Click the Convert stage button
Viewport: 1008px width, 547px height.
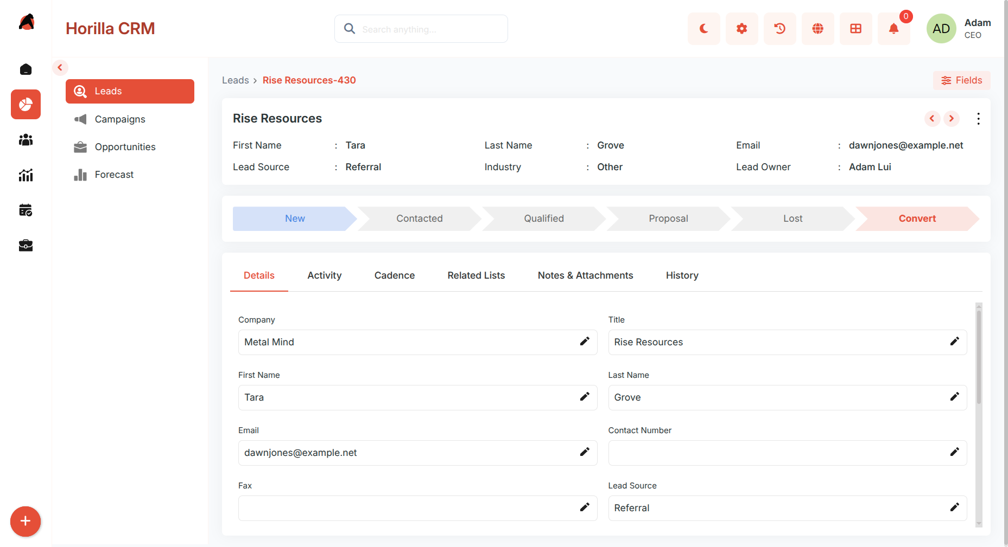(917, 218)
